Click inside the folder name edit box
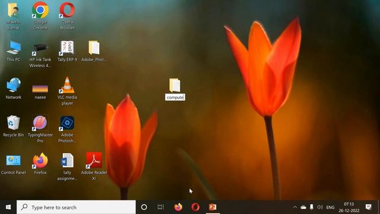 point(175,97)
